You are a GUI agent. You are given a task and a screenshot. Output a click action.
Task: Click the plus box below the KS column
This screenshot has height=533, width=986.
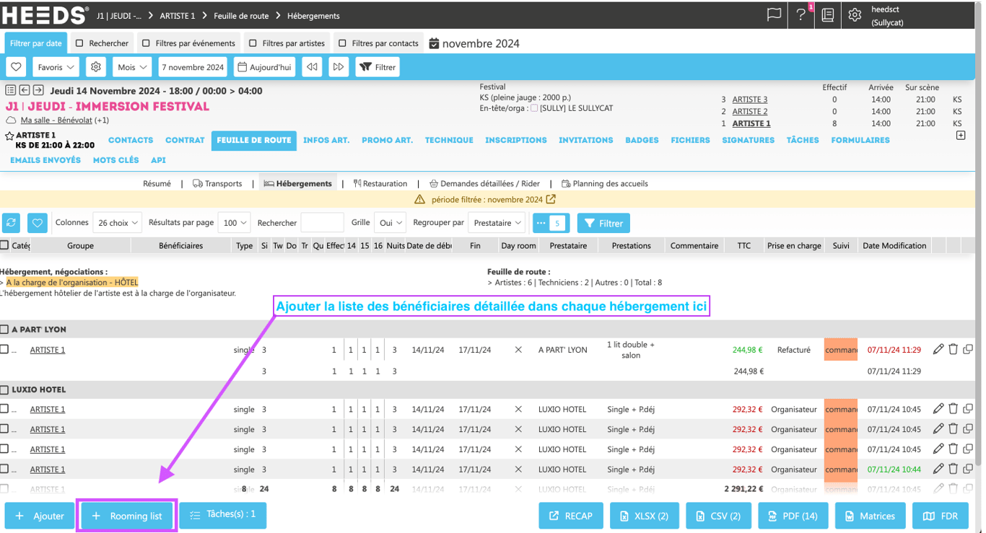click(x=961, y=135)
